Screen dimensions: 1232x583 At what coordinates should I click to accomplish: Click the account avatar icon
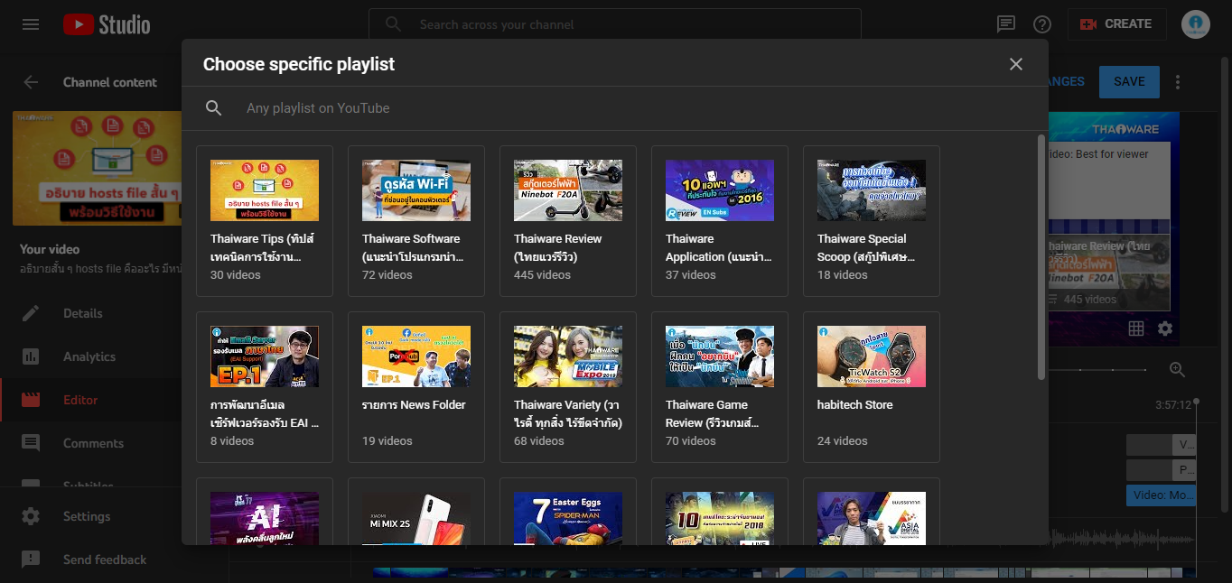tap(1195, 24)
